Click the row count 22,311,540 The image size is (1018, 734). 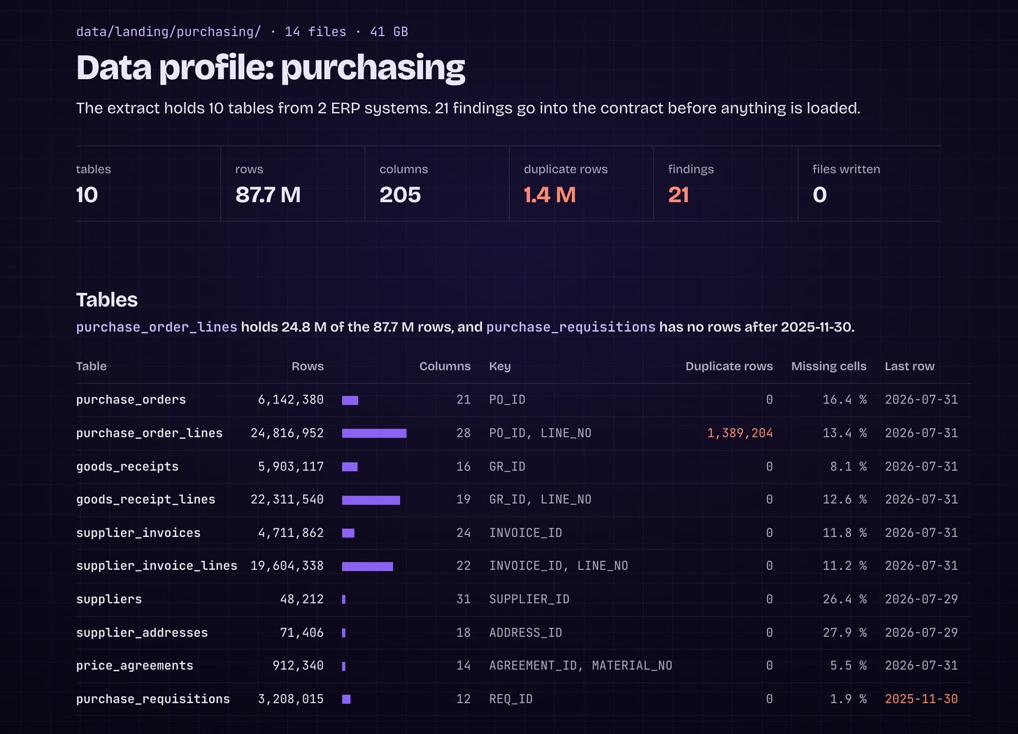(x=287, y=500)
